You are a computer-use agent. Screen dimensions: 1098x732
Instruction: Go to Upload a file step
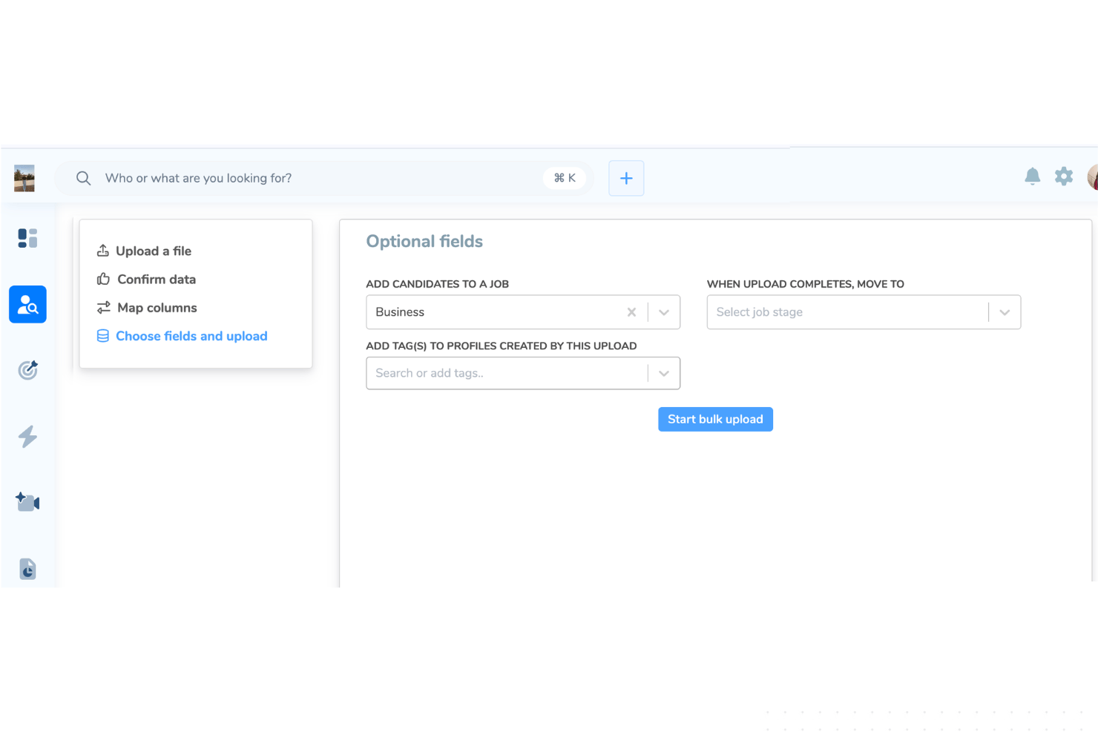154,251
